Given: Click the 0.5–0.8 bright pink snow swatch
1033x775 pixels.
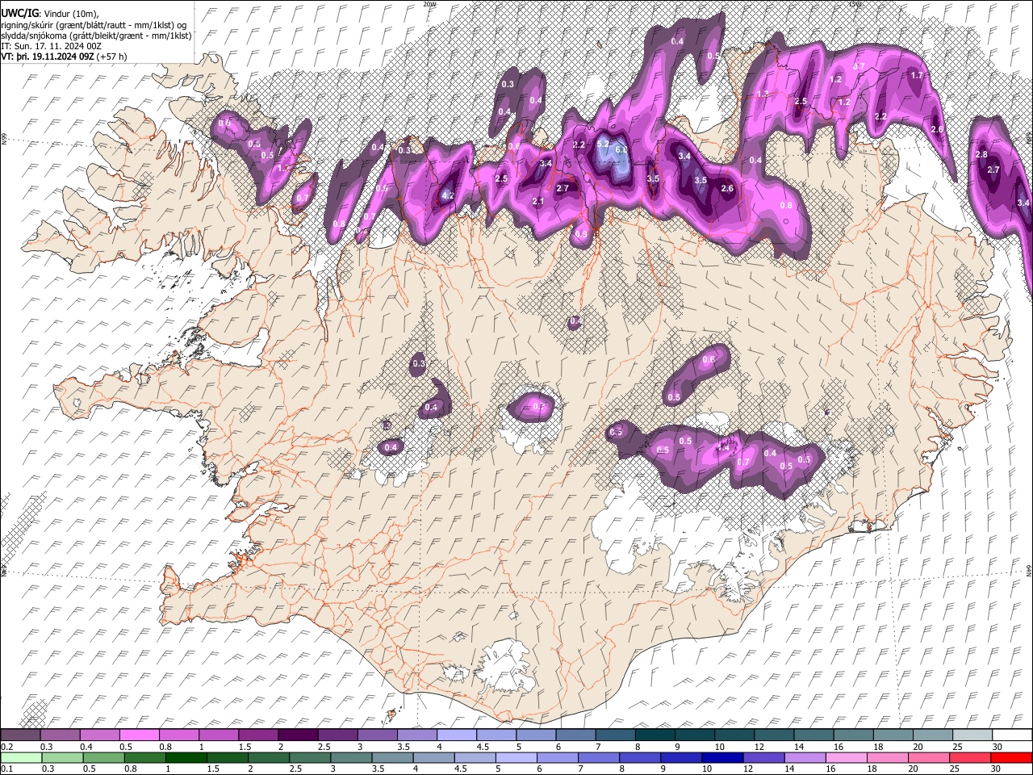Looking at the screenshot, I should tap(139, 735).
